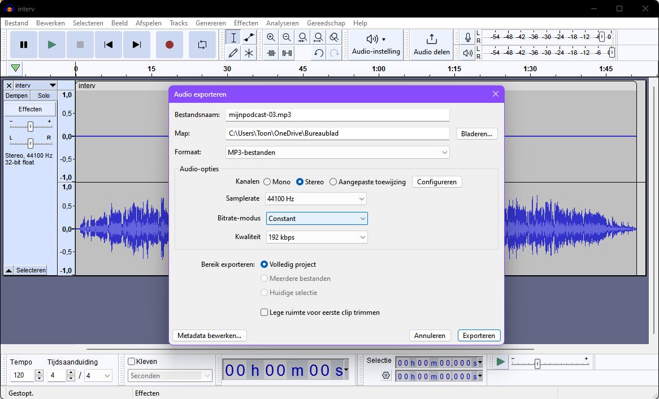Expand the Kwaliteit 192 kbps dropdown
Viewport: 659px width, 399px height.
click(x=317, y=237)
